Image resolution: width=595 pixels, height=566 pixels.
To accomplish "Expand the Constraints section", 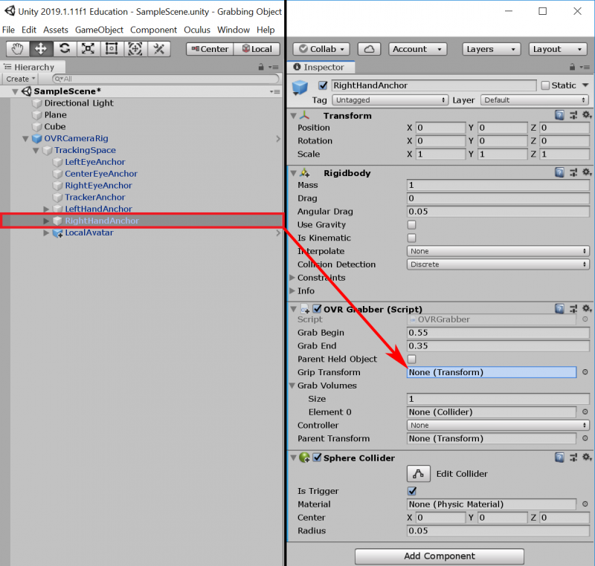I will coord(292,277).
